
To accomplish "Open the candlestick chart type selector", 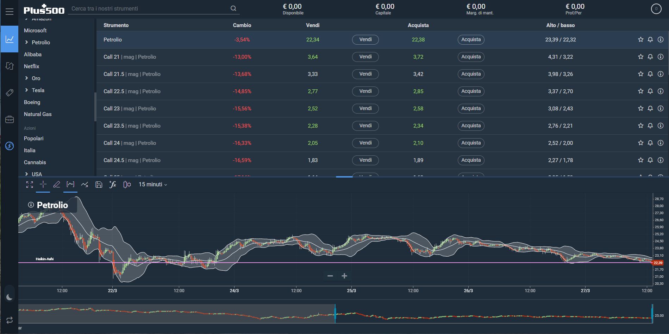I will 127,185.
